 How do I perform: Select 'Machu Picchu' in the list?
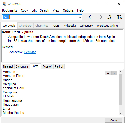pos(13,113)
